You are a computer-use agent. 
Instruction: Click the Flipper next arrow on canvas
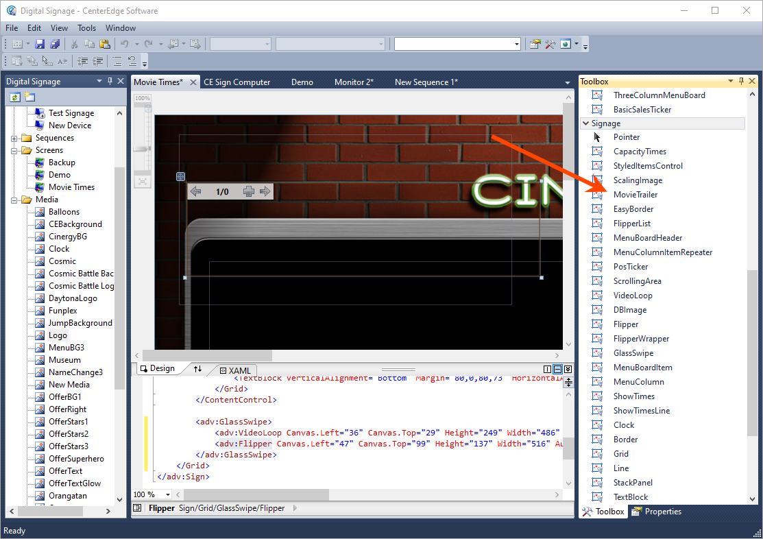pyautogui.click(x=264, y=191)
